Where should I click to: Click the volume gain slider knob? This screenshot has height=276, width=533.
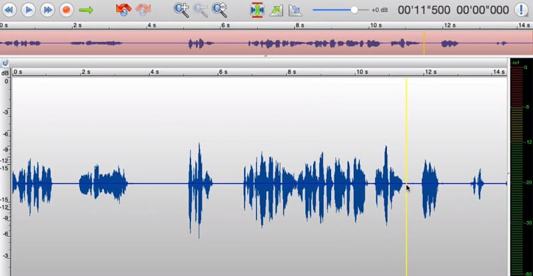[354, 10]
